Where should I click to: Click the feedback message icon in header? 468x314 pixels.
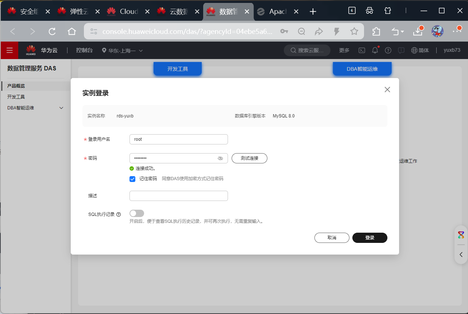[401, 50]
